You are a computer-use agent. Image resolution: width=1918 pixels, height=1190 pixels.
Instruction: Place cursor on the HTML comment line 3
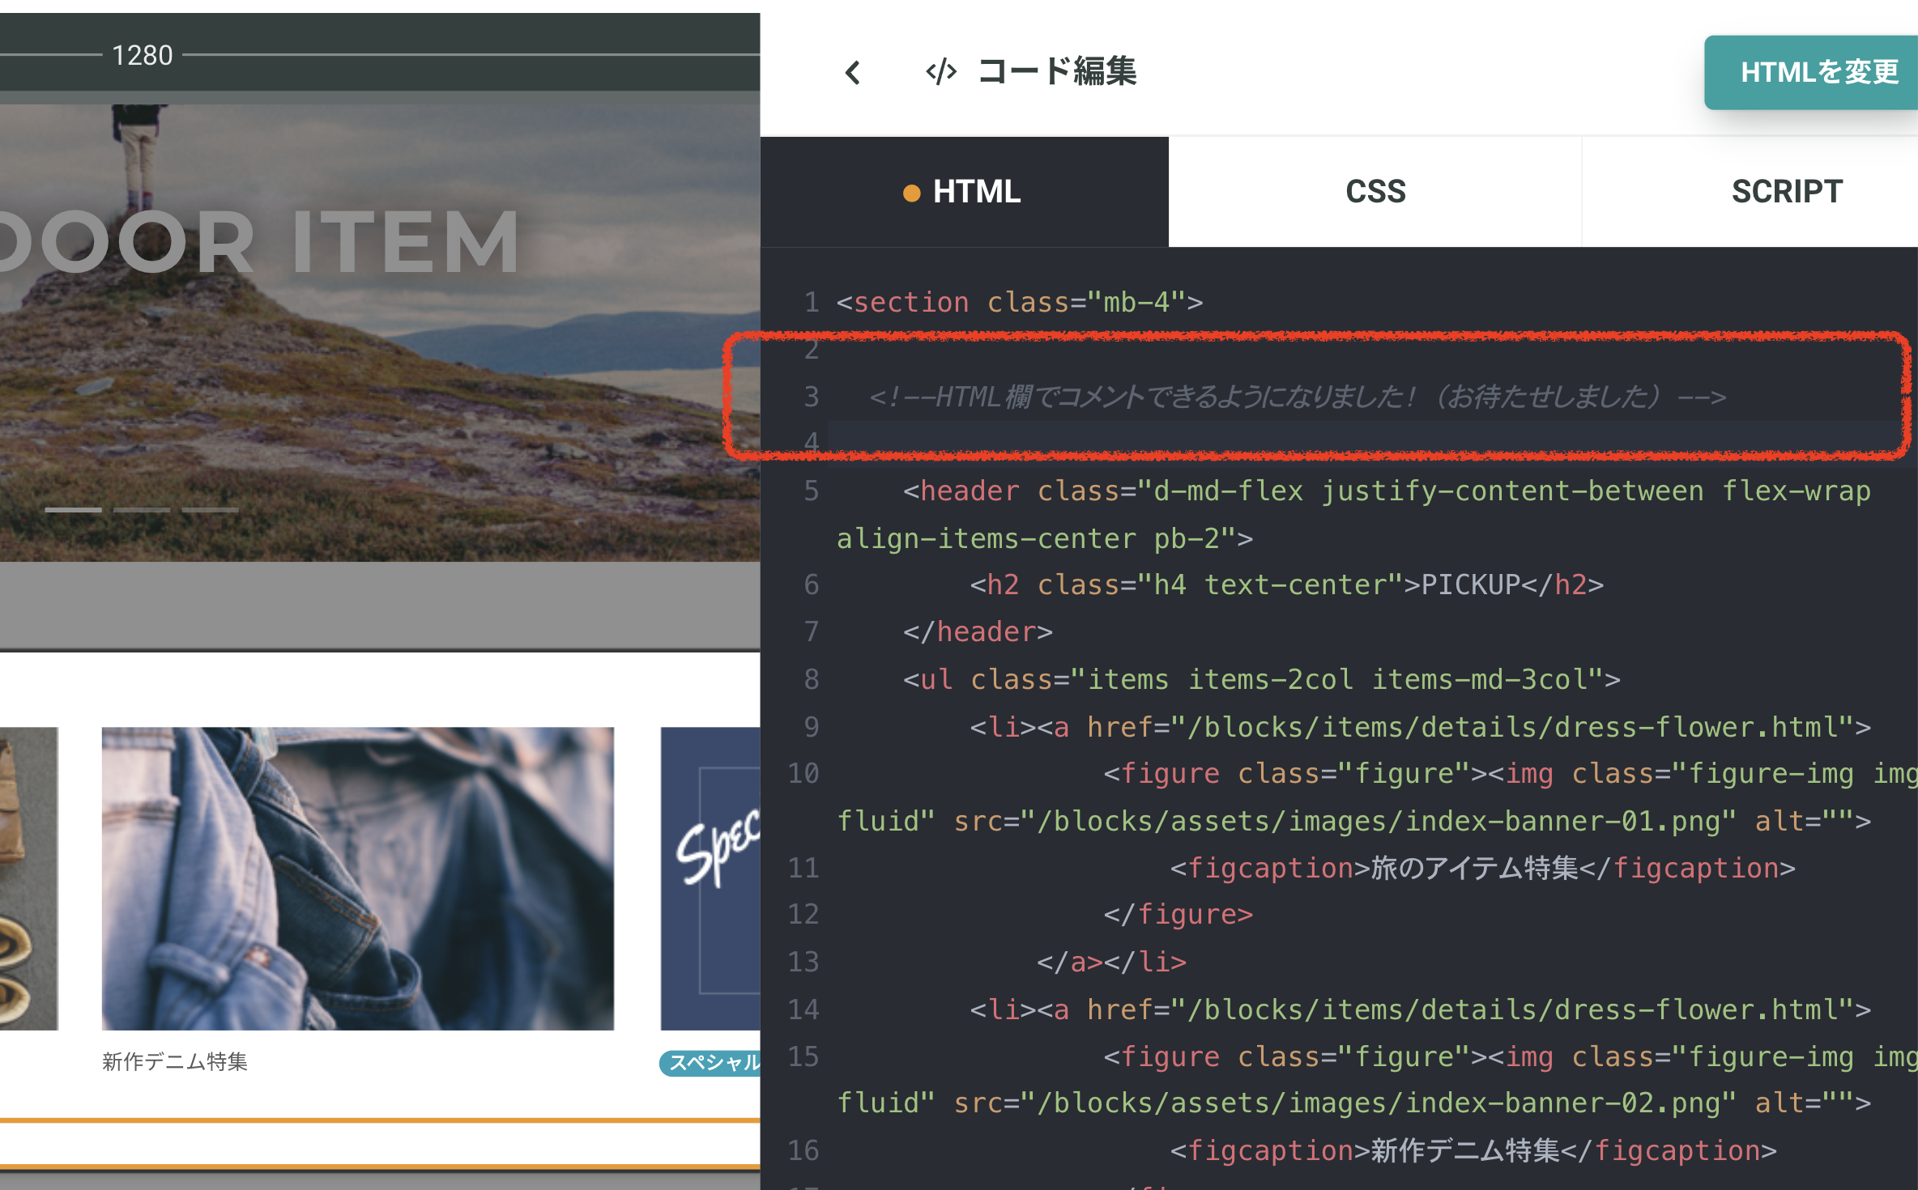(x=1296, y=397)
